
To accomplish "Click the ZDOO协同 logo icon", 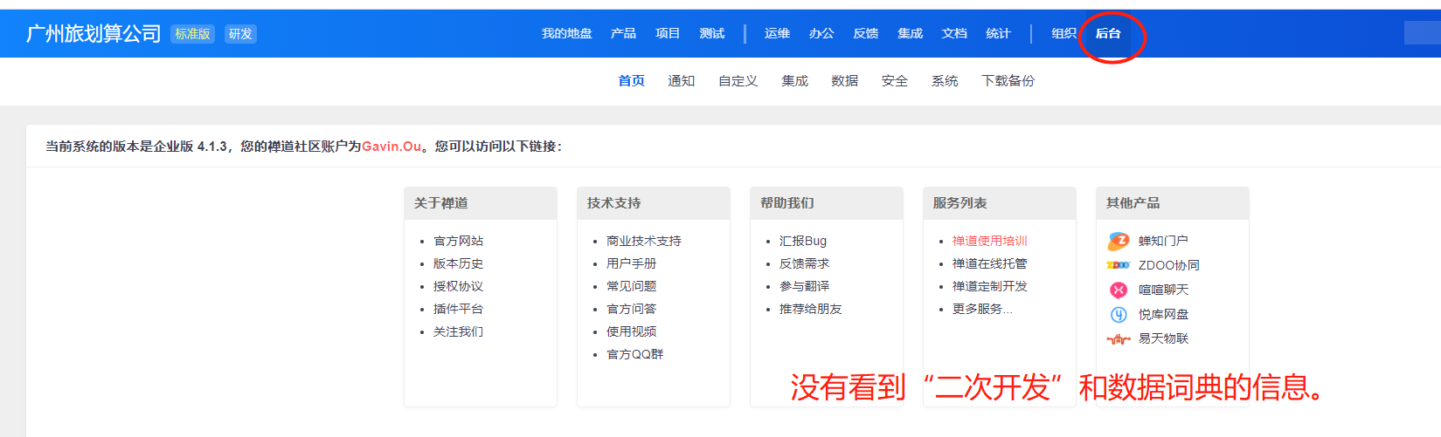I will tap(1119, 265).
